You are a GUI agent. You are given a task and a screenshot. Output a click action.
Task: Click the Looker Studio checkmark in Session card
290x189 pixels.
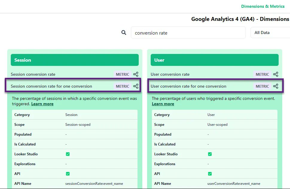(x=68, y=154)
